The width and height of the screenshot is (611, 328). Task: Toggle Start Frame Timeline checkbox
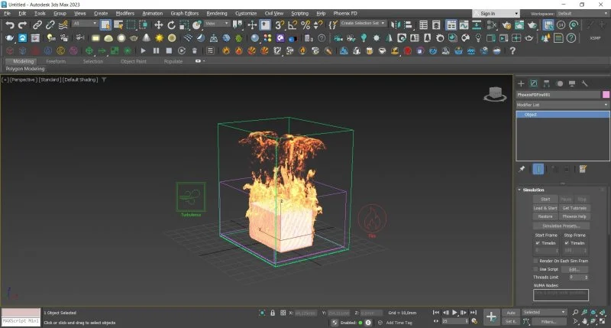point(538,243)
